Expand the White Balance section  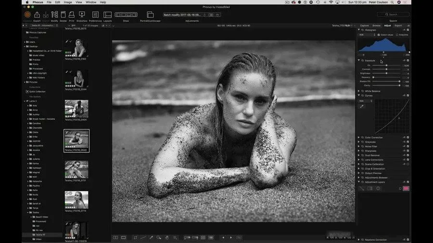pyautogui.click(x=359, y=91)
